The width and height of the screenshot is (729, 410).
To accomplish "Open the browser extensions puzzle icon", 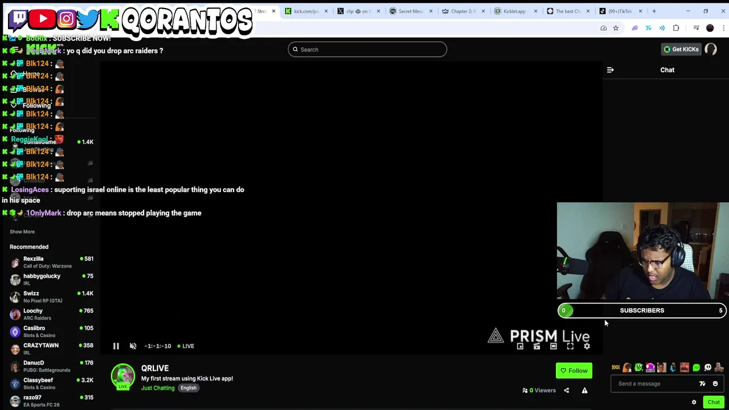I will 676,28.
